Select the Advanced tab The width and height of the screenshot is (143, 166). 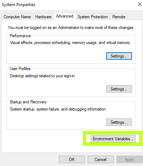[x=65, y=16]
